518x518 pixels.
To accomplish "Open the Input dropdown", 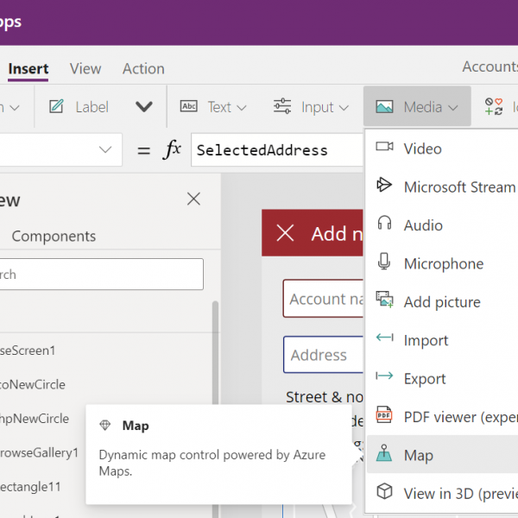I will pyautogui.click(x=325, y=107).
